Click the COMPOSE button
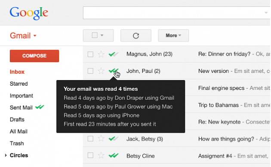This screenshot has height=167, width=271. [x=34, y=56]
